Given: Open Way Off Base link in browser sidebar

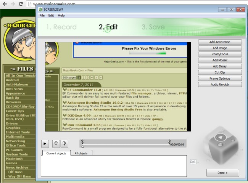Looking at the screenshot, I should (18, 177).
